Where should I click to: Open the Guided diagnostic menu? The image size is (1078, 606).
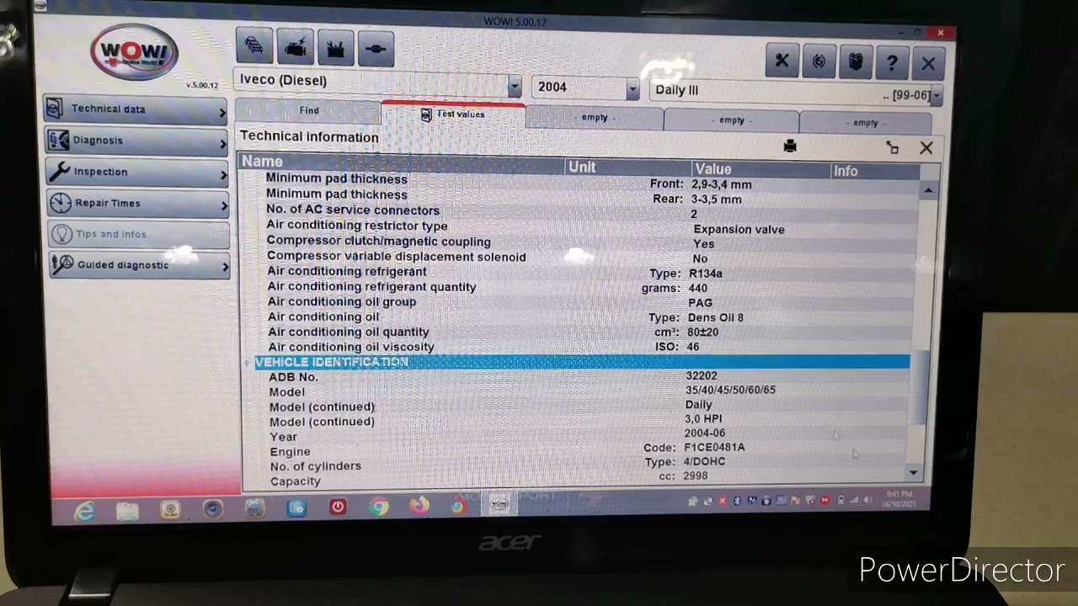point(139,265)
